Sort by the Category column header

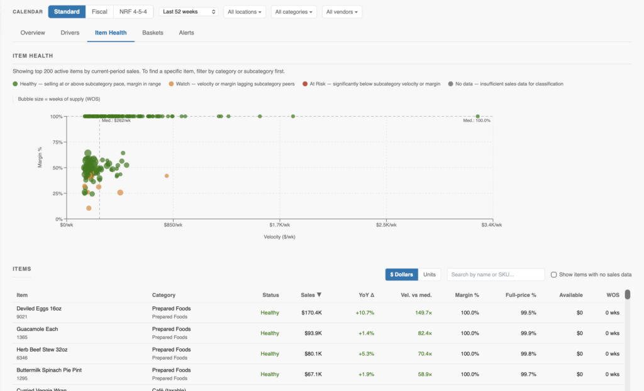click(164, 295)
